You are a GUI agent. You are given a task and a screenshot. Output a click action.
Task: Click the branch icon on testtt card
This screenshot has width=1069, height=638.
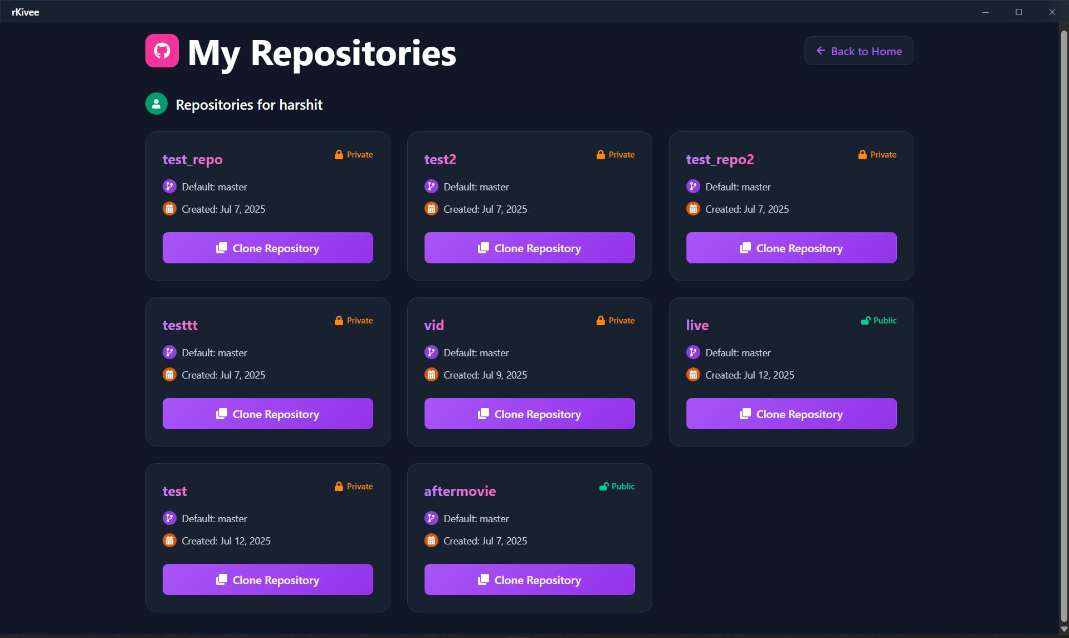pos(169,352)
